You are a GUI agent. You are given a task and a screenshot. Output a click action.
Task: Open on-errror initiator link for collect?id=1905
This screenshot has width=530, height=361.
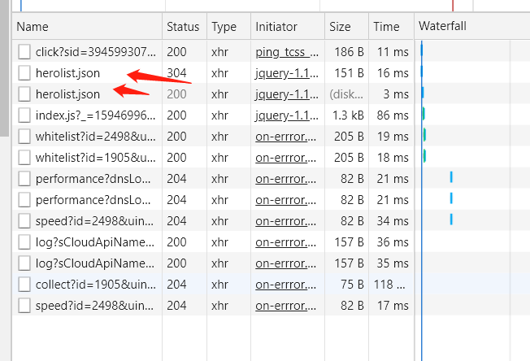point(286,285)
